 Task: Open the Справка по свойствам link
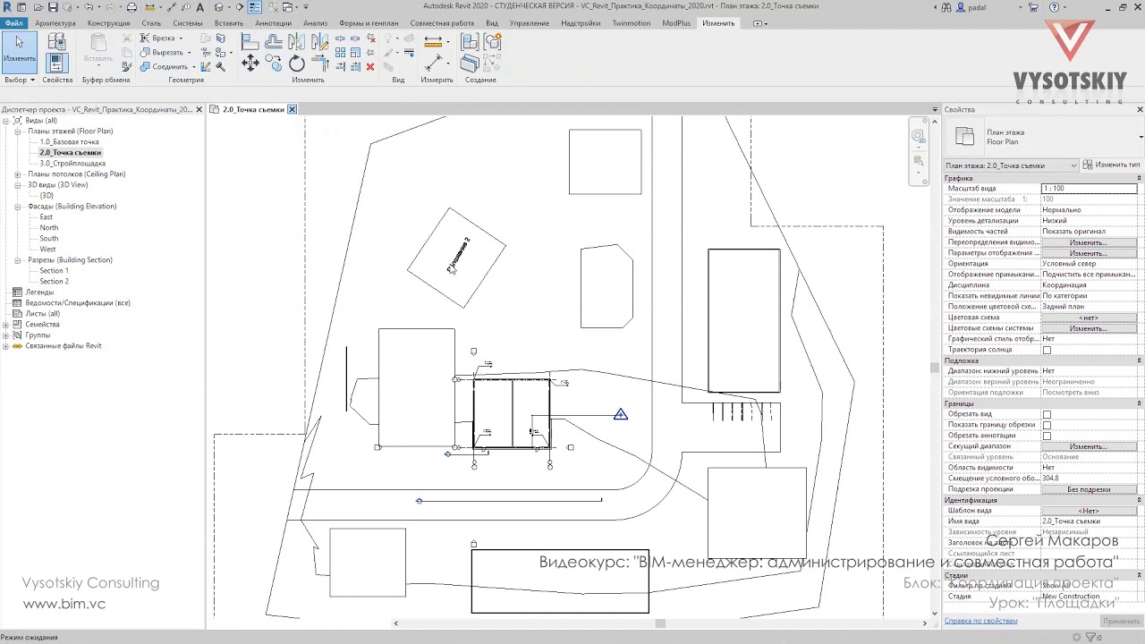click(x=980, y=621)
